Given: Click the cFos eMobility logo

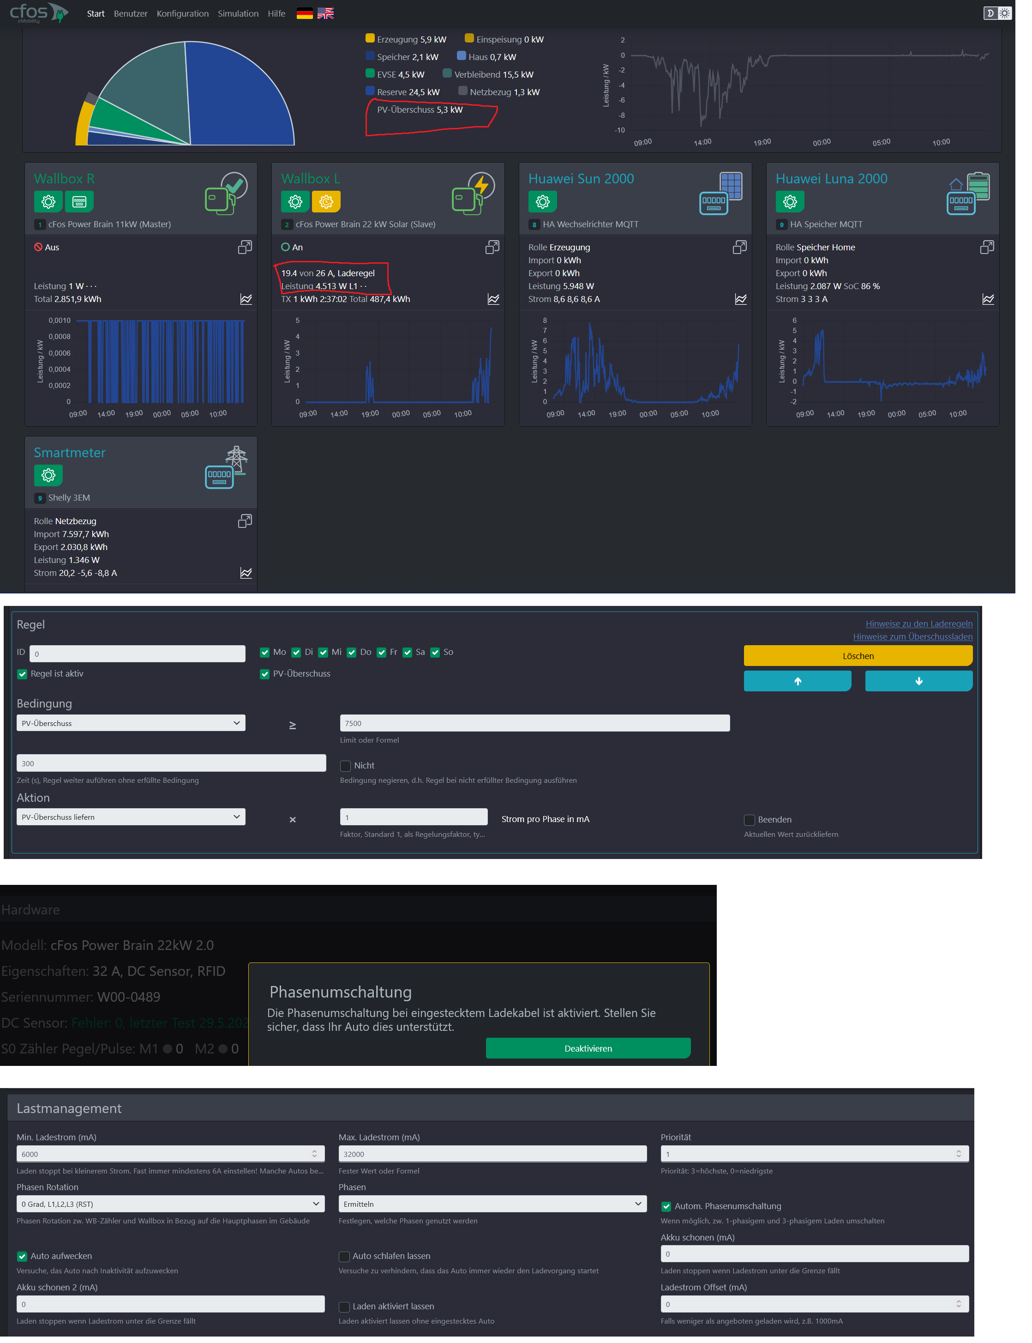Looking at the screenshot, I should (38, 13).
